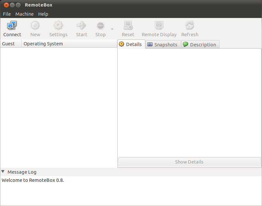Viewport: 262px width, 206px height.
Task: Open the File menu
Action: coord(7,14)
